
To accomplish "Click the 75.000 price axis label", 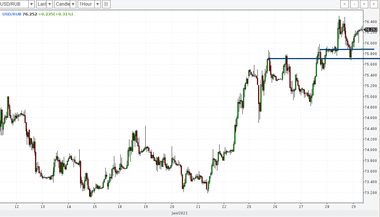I will coord(371,97).
